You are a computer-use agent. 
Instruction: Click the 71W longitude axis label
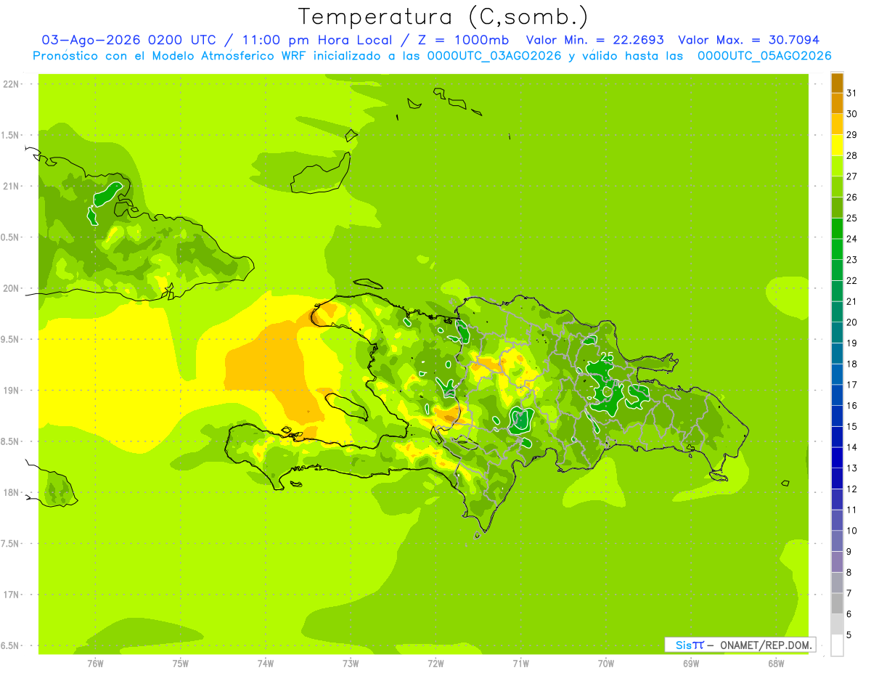520,664
